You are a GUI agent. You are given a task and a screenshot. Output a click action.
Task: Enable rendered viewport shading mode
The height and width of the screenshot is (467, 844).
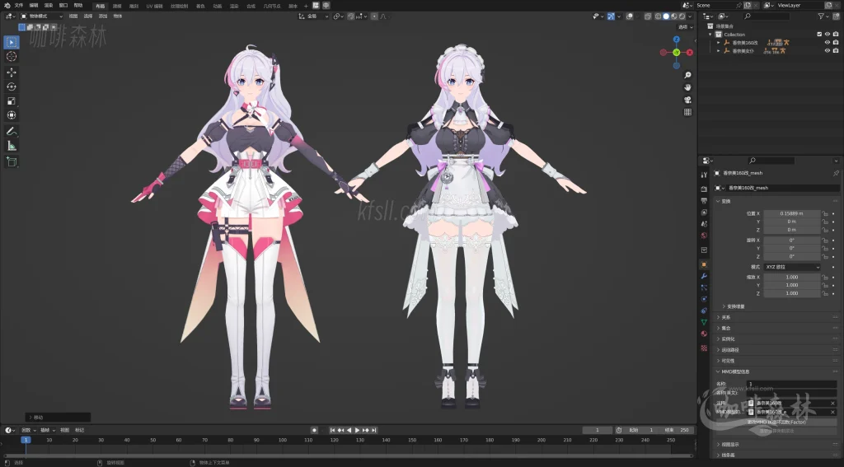[682, 16]
